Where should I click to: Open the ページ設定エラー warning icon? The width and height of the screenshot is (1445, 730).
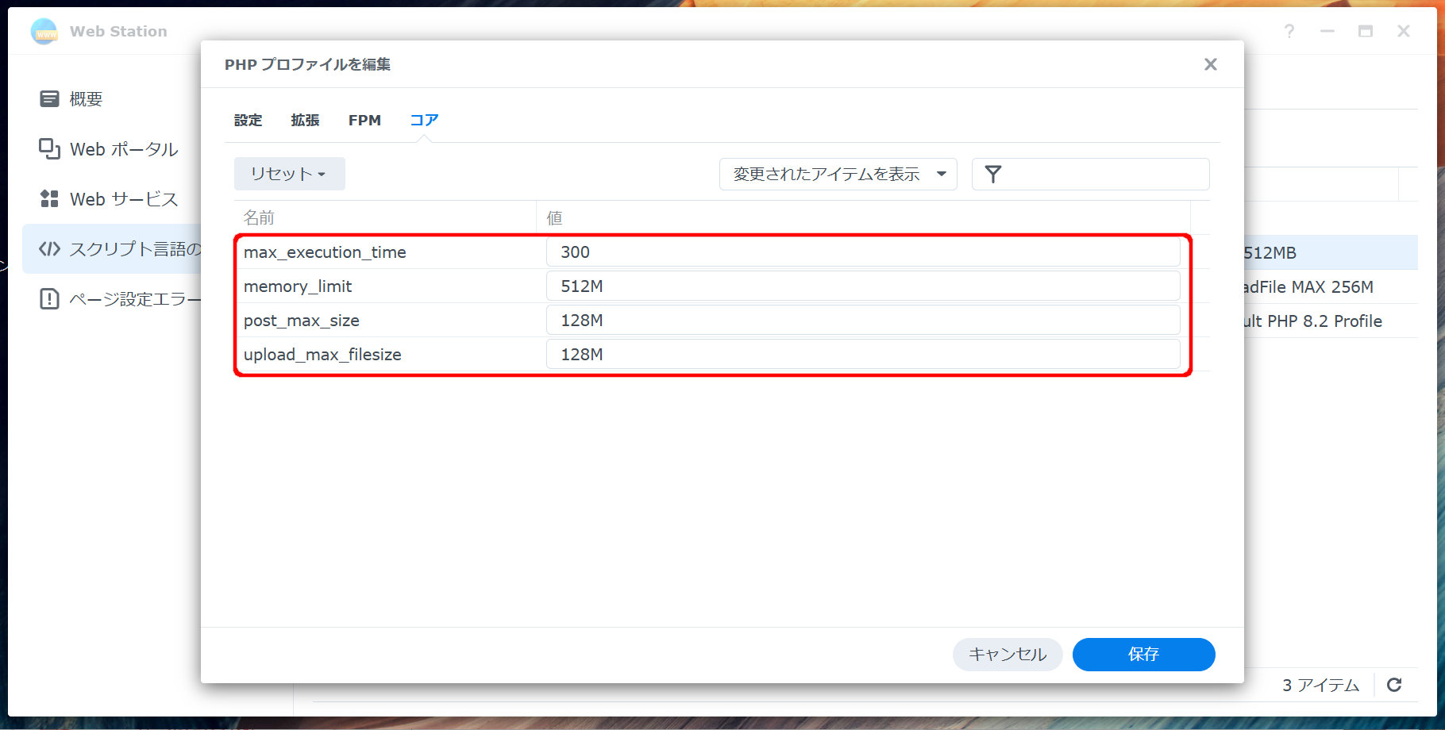49,299
